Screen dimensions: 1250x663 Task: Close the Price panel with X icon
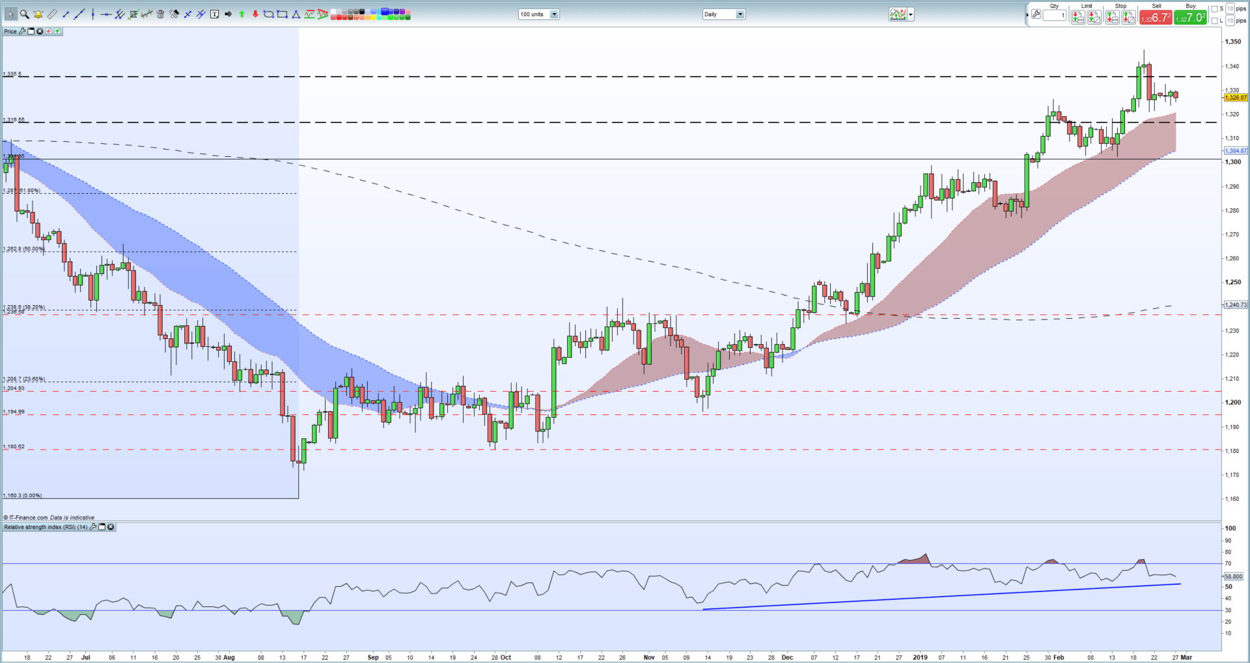[x=40, y=31]
